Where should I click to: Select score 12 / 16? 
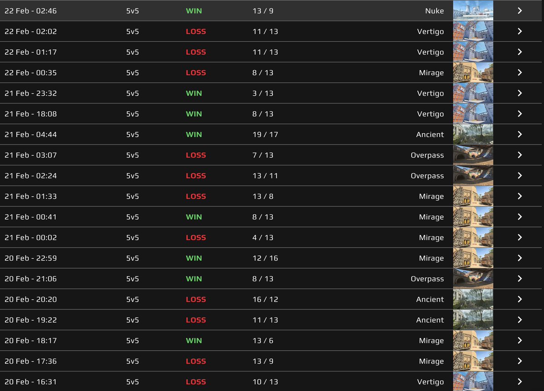265,258
